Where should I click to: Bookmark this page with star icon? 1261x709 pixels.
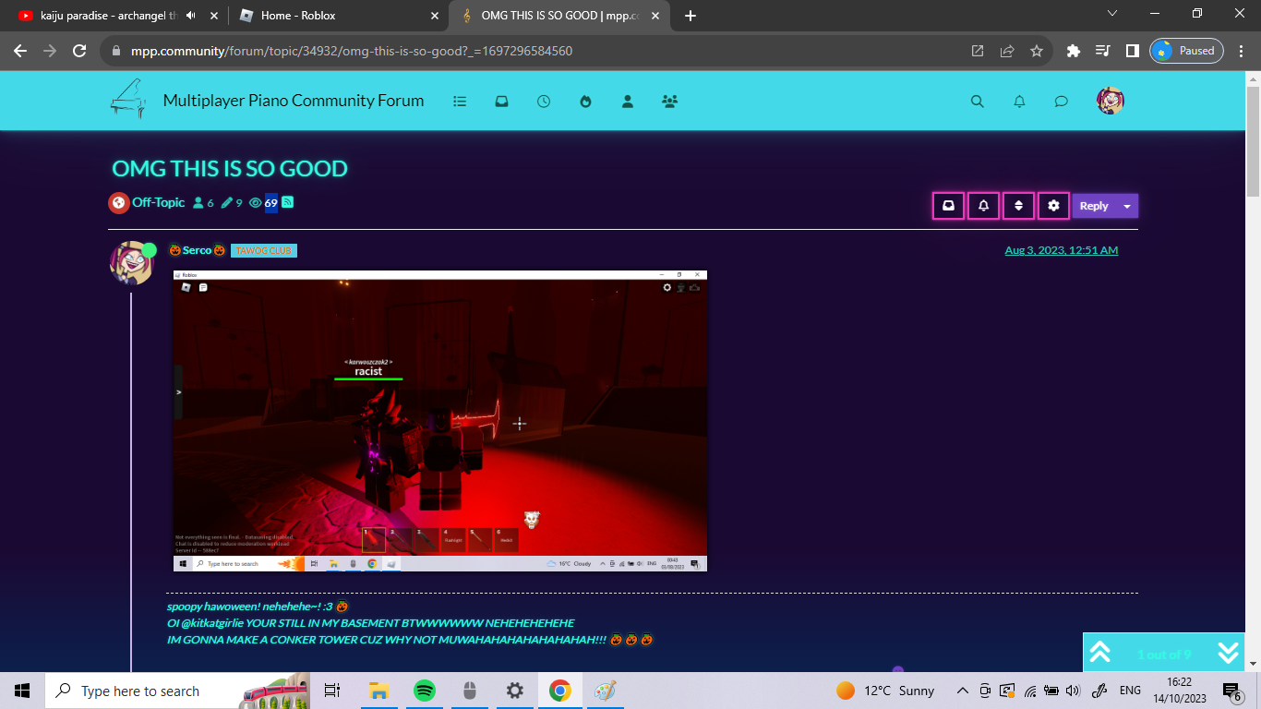coord(1037,51)
